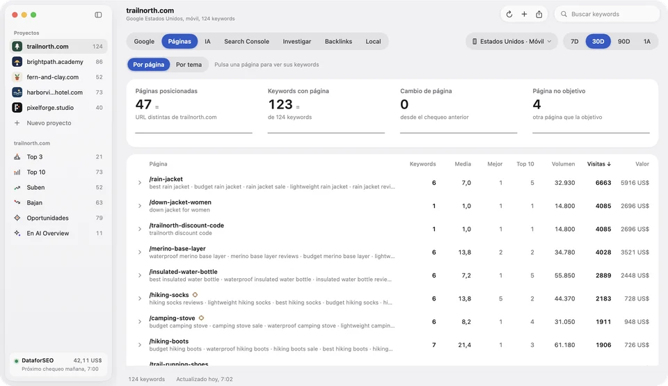This screenshot has width=668, height=386.
Task: Click the brightpath.academy project icon
Action: point(17,62)
